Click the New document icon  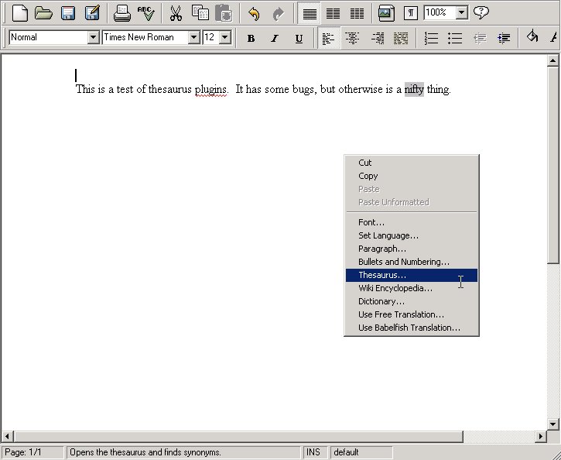click(20, 12)
